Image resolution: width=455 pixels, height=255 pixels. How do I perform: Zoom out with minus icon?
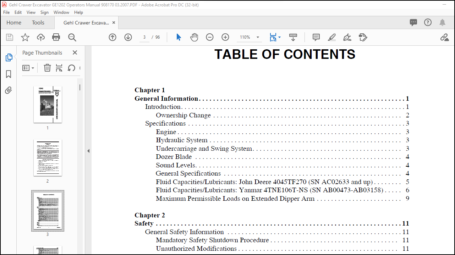tap(210, 37)
